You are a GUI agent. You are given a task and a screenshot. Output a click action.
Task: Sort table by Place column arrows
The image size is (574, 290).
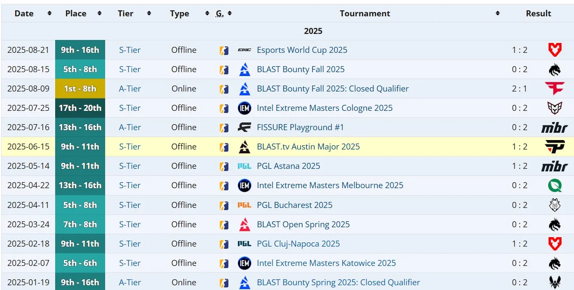pyautogui.click(x=100, y=13)
